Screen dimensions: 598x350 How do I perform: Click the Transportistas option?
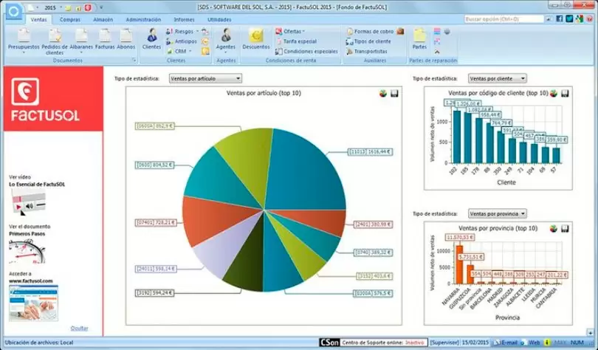(366, 51)
